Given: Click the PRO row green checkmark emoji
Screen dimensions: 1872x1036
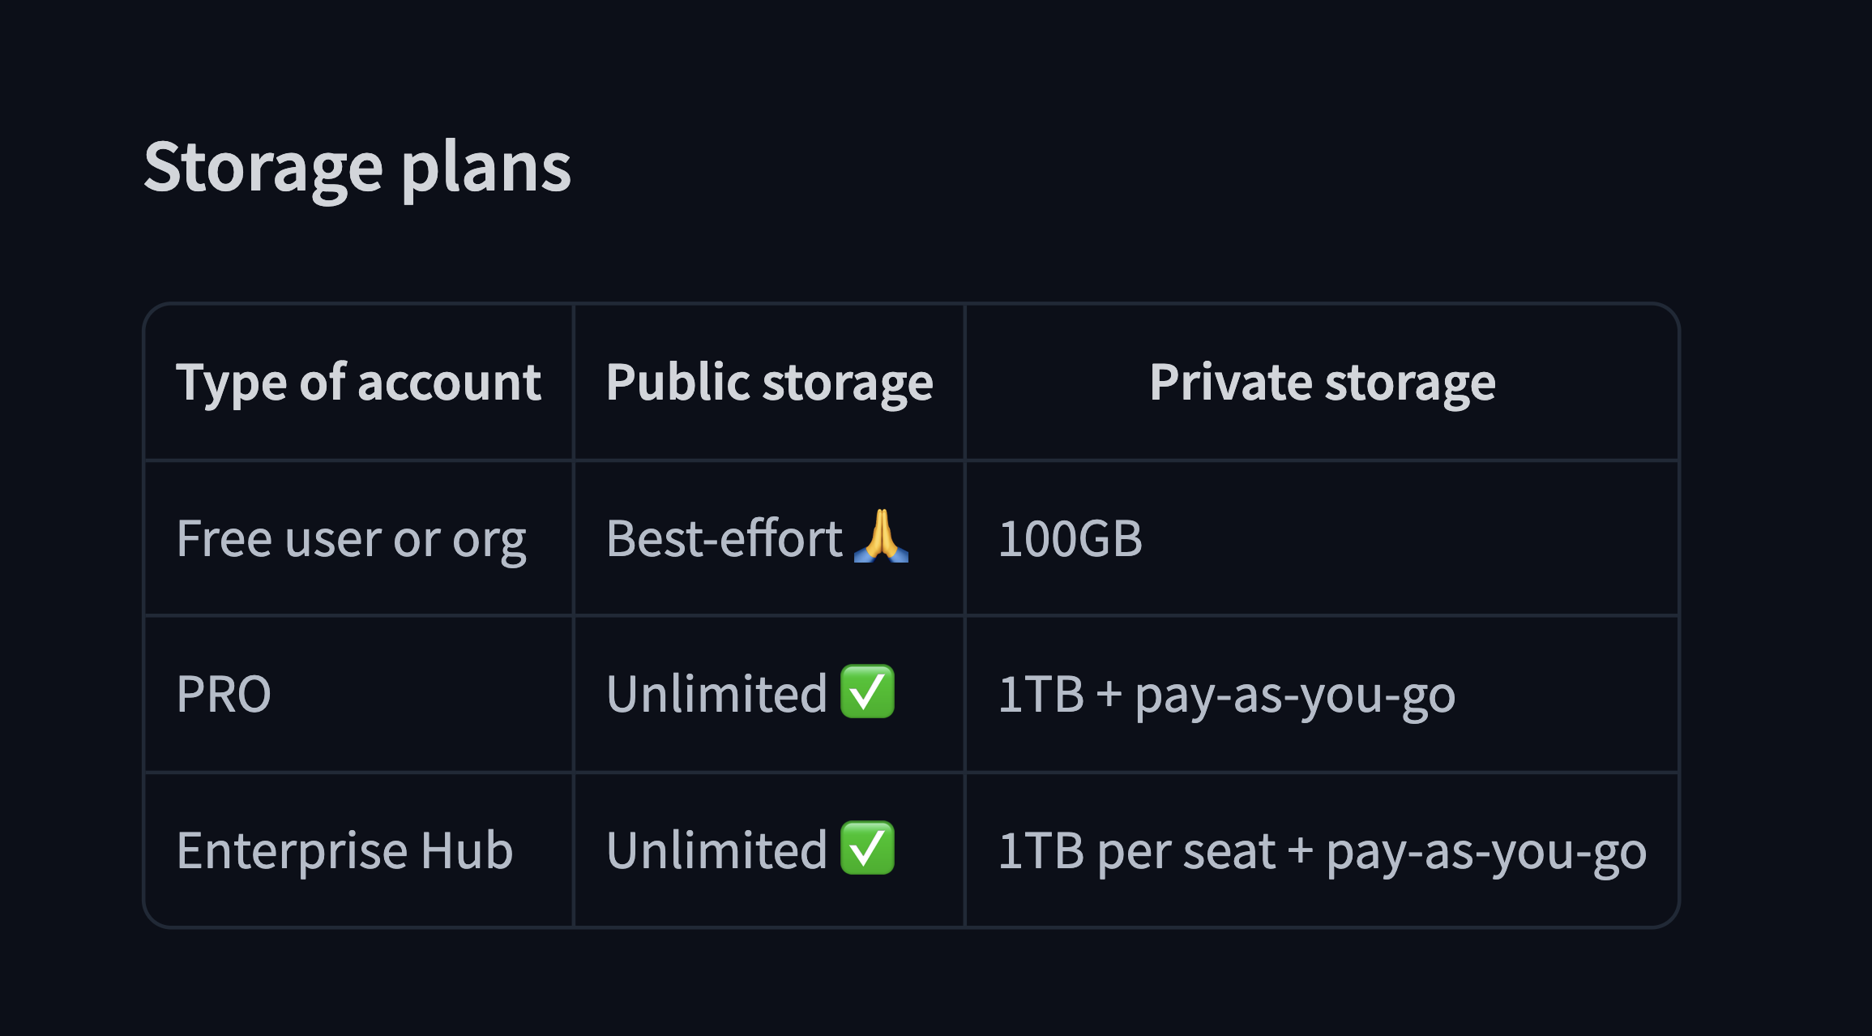Looking at the screenshot, I should (x=867, y=692).
